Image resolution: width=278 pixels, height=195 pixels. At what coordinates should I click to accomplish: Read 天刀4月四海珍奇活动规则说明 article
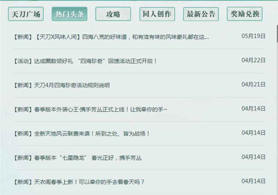(62, 85)
